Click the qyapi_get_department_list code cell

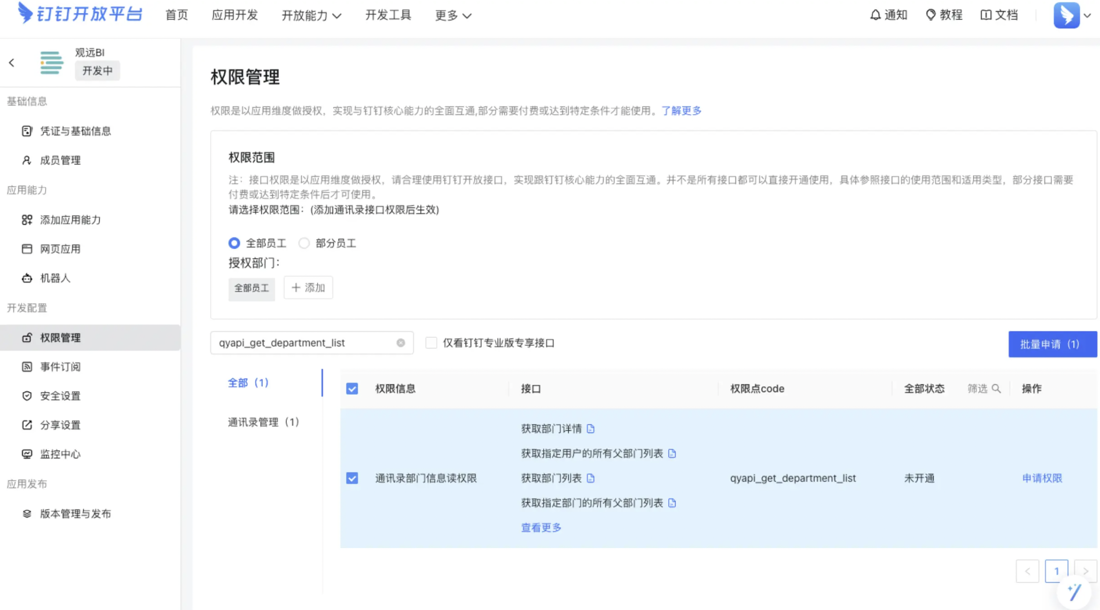pyautogui.click(x=793, y=478)
